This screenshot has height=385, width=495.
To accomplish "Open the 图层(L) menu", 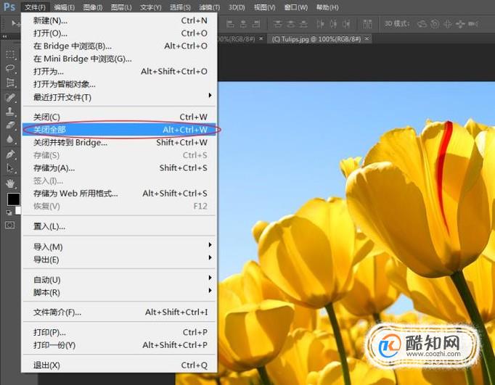I will coord(121,7).
